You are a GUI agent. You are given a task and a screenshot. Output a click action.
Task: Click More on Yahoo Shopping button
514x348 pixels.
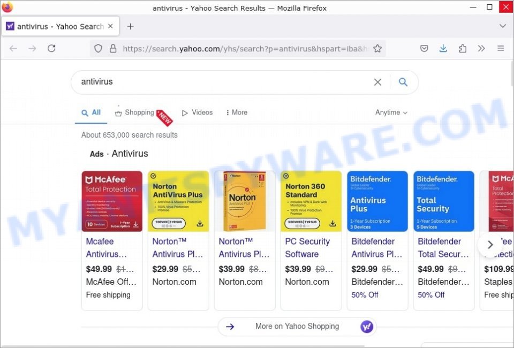click(x=297, y=327)
